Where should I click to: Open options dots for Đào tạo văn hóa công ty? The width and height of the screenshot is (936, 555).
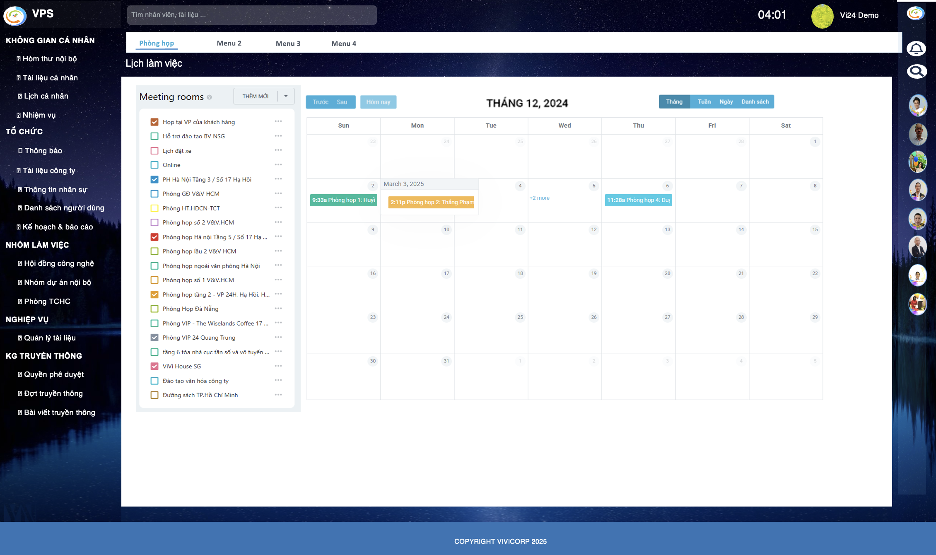278,380
